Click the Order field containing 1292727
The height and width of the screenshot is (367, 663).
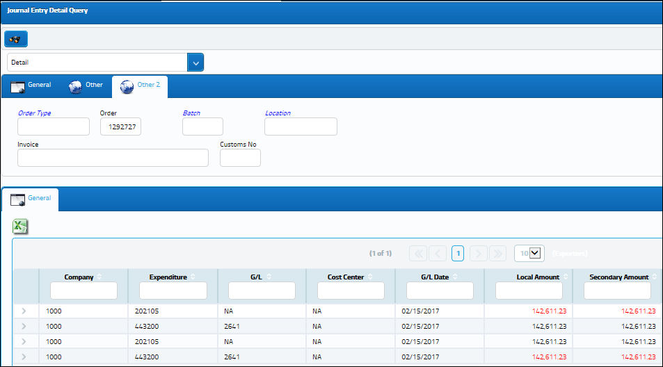pyautogui.click(x=120, y=127)
